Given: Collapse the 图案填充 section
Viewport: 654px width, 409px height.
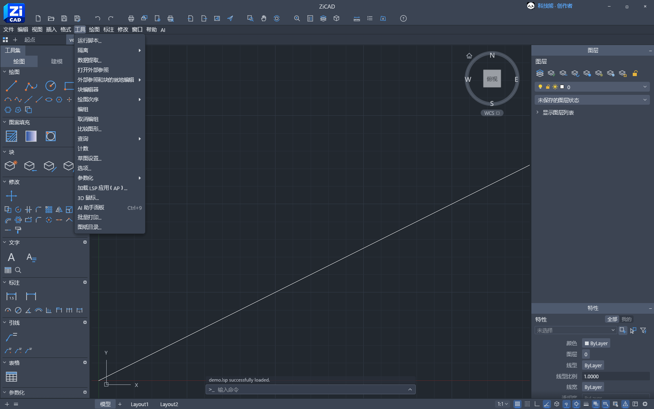Looking at the screenshot, I should point(5,122).
